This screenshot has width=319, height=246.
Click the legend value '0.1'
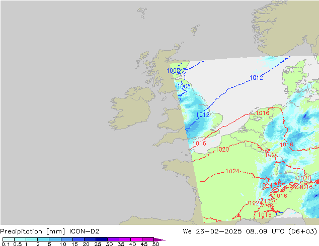[6, 244]
